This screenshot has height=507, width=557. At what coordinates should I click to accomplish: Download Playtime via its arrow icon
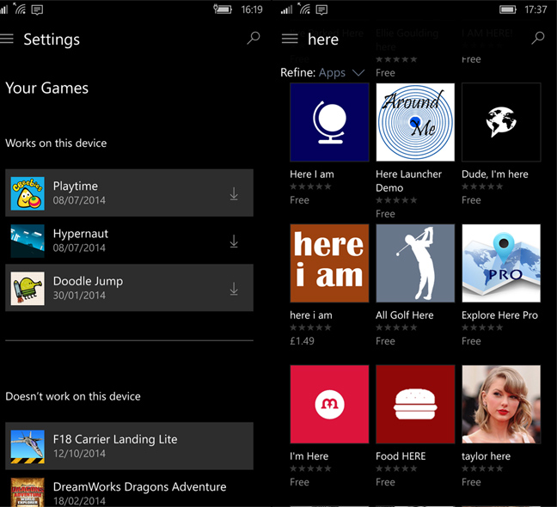click(234, 194)
